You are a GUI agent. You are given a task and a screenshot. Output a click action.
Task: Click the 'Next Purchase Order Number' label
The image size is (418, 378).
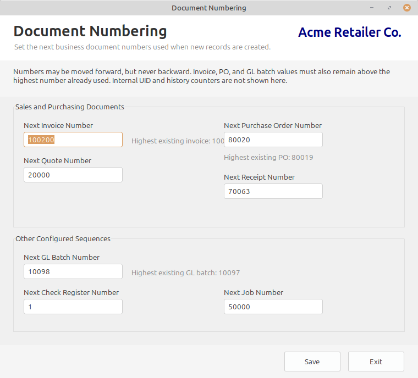(273, 125)
